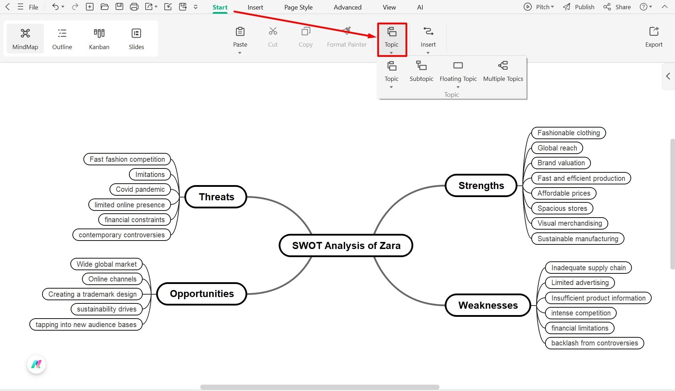Click the Undo arrow icon
This screenshot has width=675, height=391.
(x=55, y=7)
